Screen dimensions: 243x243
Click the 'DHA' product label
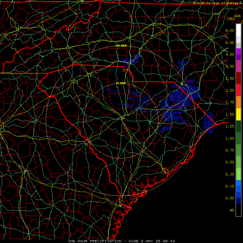pos(237,16)
